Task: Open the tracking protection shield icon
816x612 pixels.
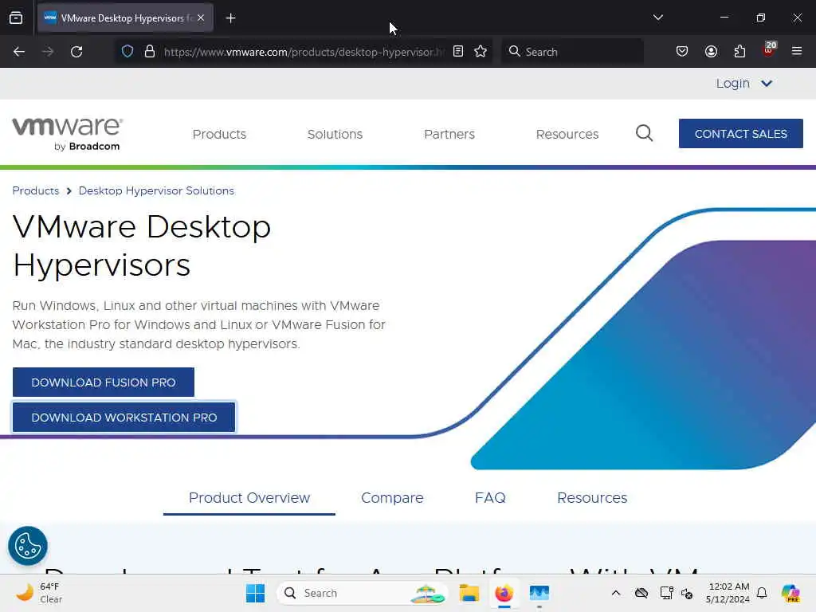Action: click(127, 52)
